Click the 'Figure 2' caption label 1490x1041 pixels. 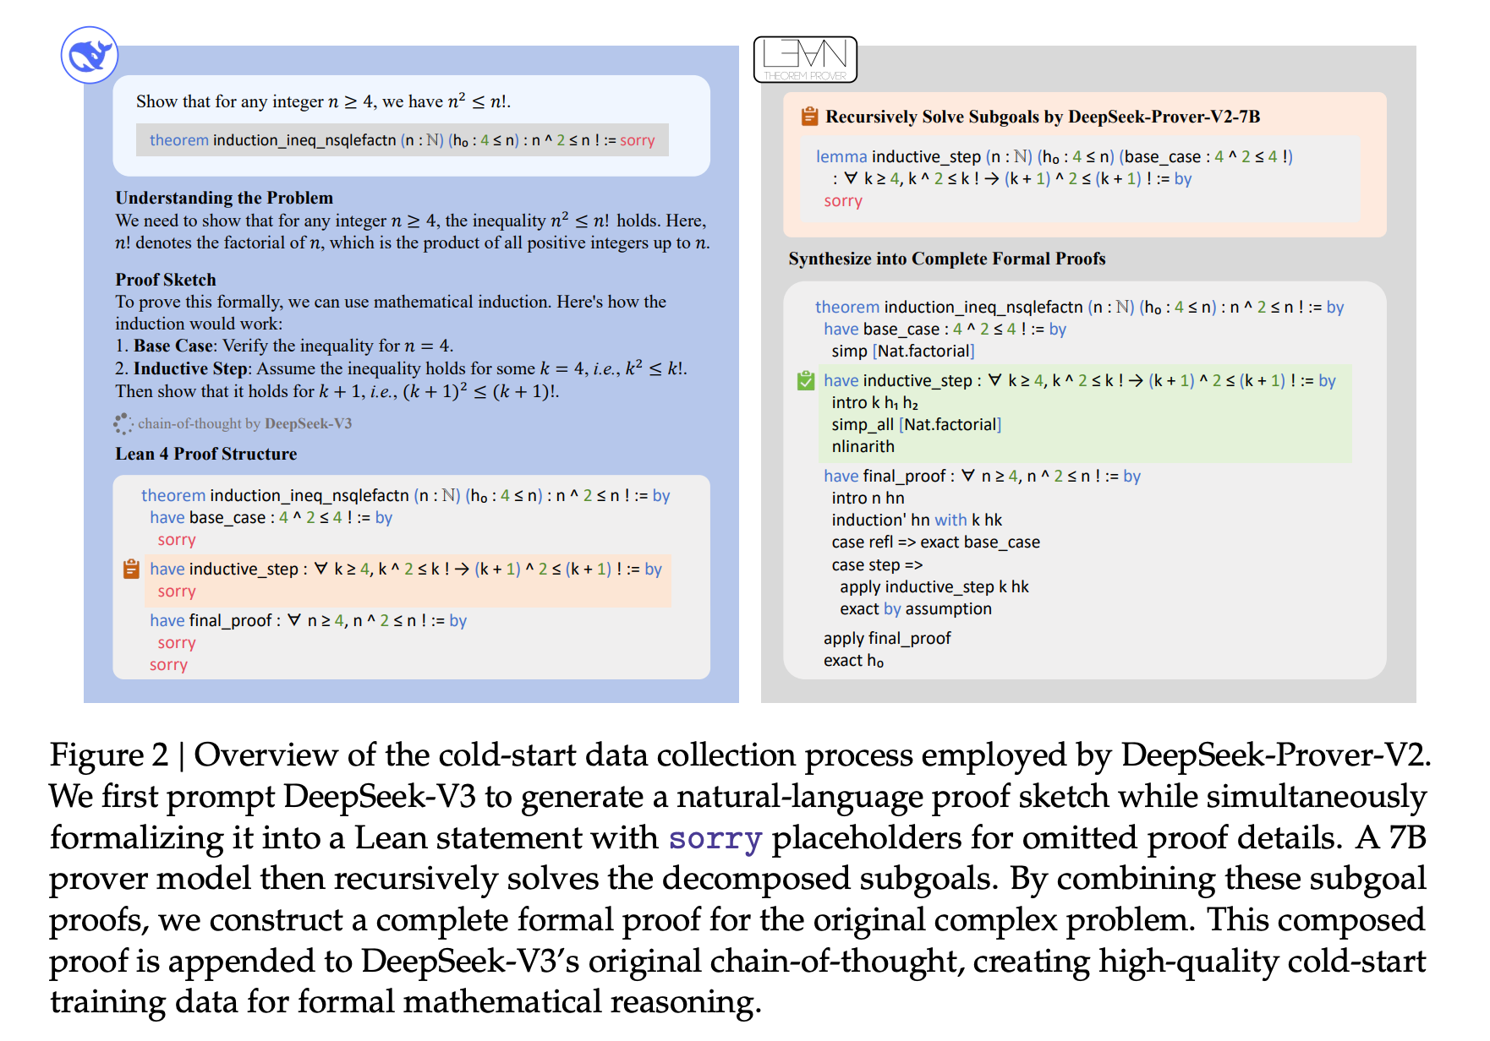pos(109,755)
